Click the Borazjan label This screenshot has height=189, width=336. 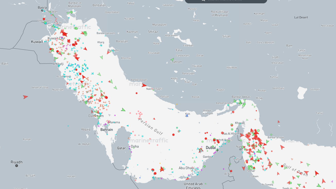tap(122, 41)
